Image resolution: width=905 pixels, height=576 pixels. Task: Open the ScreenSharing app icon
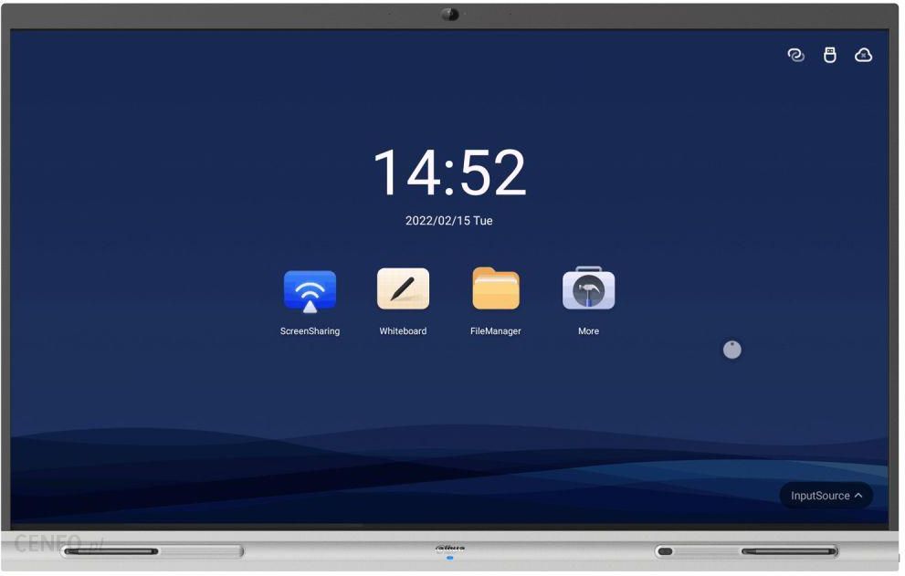tap(310, 290)
